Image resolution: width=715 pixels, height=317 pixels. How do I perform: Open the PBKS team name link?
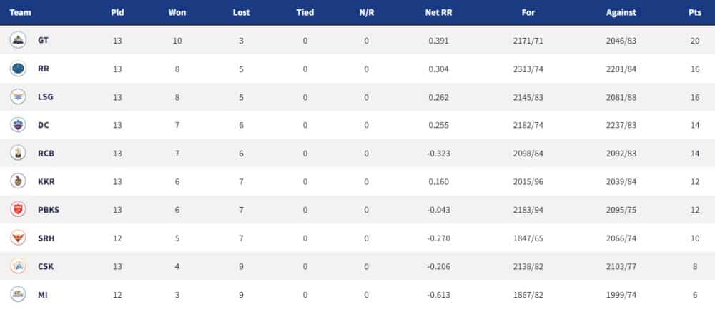(x=49, y=210)
